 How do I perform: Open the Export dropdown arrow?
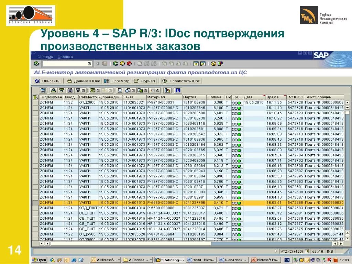pyautogui.click(x=145, y=90)
